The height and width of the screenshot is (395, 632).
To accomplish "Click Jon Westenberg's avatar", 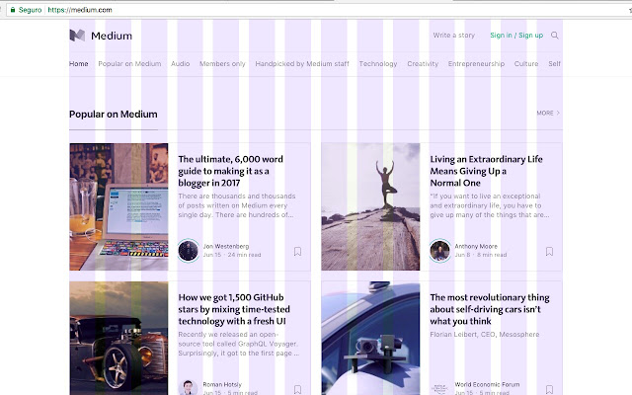I will pyautogui.click(x=189, y=250).
